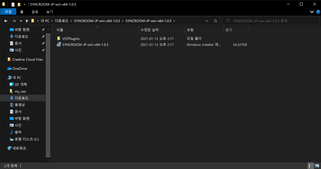This screenshot has width=321, height=169.
Task: Expand breadcrumb chevron after 내 PC
Action: pyautogui.click(x=52, y=21)
